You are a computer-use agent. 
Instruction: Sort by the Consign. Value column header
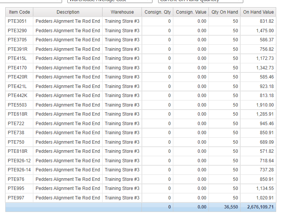point(191,12)
